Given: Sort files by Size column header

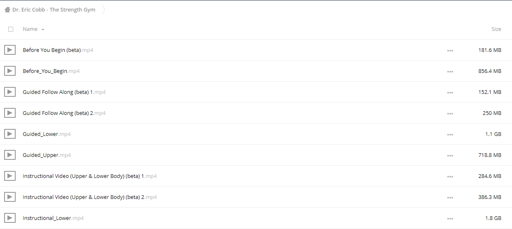Looking at the screenshot, I should coord(496,29).
